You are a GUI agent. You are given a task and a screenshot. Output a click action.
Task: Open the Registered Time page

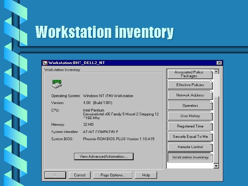(x=190, y=126)
